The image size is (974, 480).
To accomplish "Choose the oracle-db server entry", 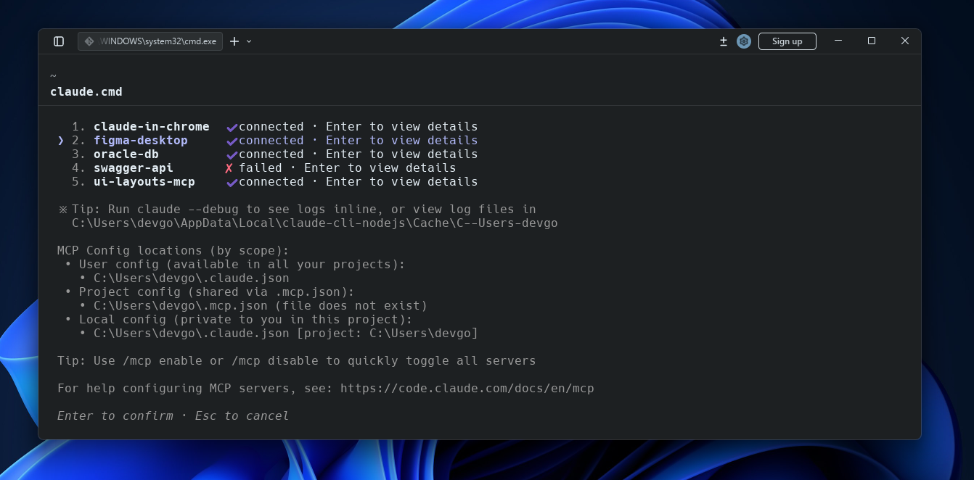I will point(126,154).
